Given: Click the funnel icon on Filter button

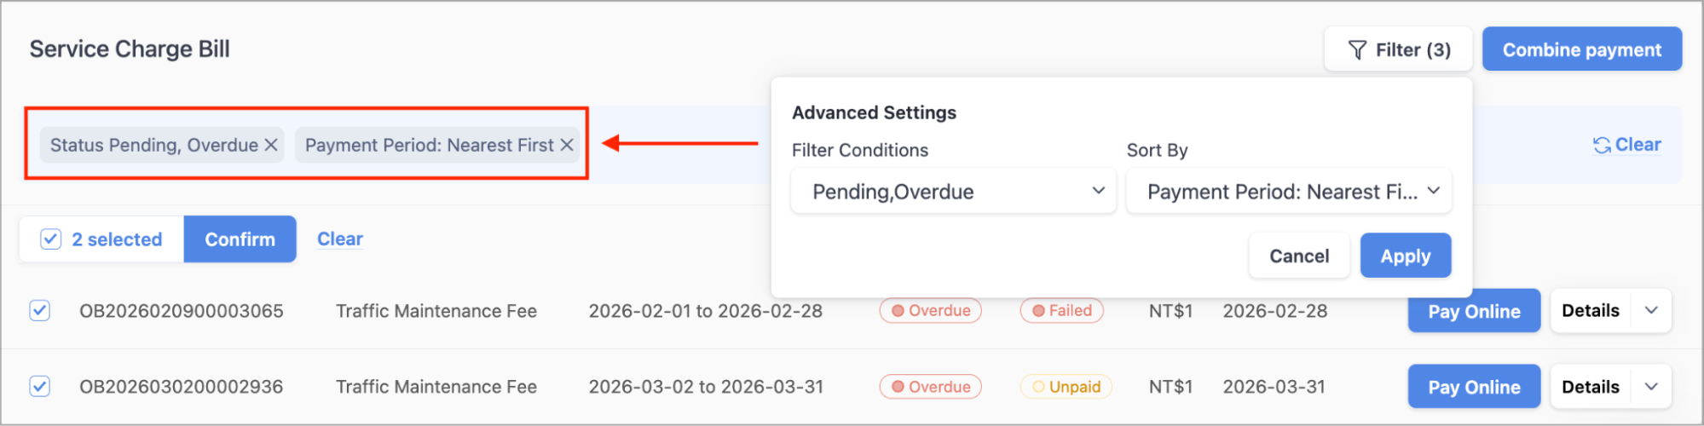Looking at the screenshot, I should (x=1357, y=50).
